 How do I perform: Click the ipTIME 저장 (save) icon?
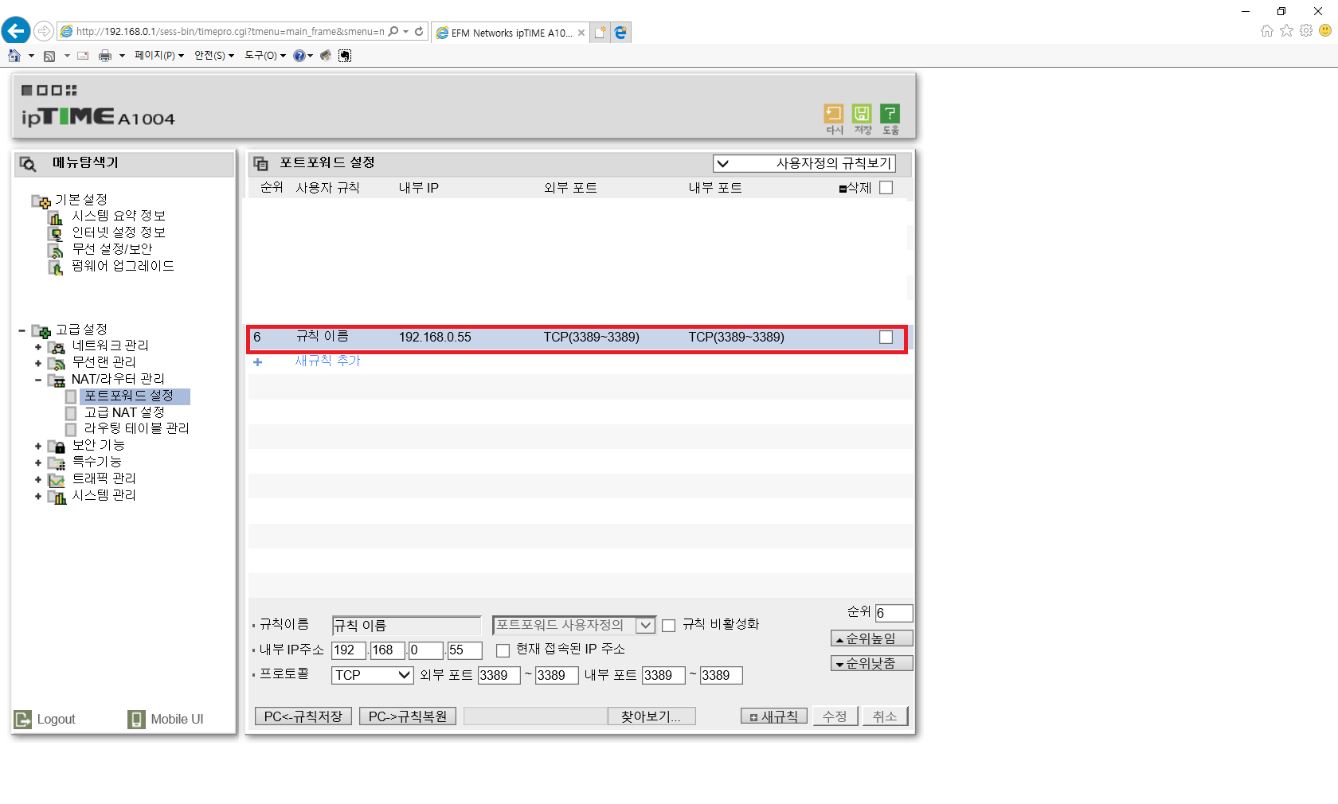click(x=862, y=113)
